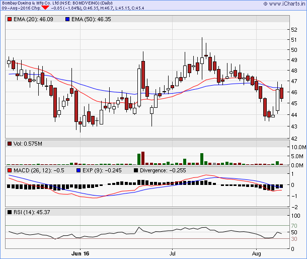Click the price axis label 52
This screenshot has width=307, height=259.
click(x=294, y=30)
